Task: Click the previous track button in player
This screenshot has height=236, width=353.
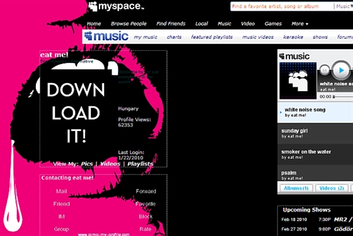Action: tap(325, 70)
